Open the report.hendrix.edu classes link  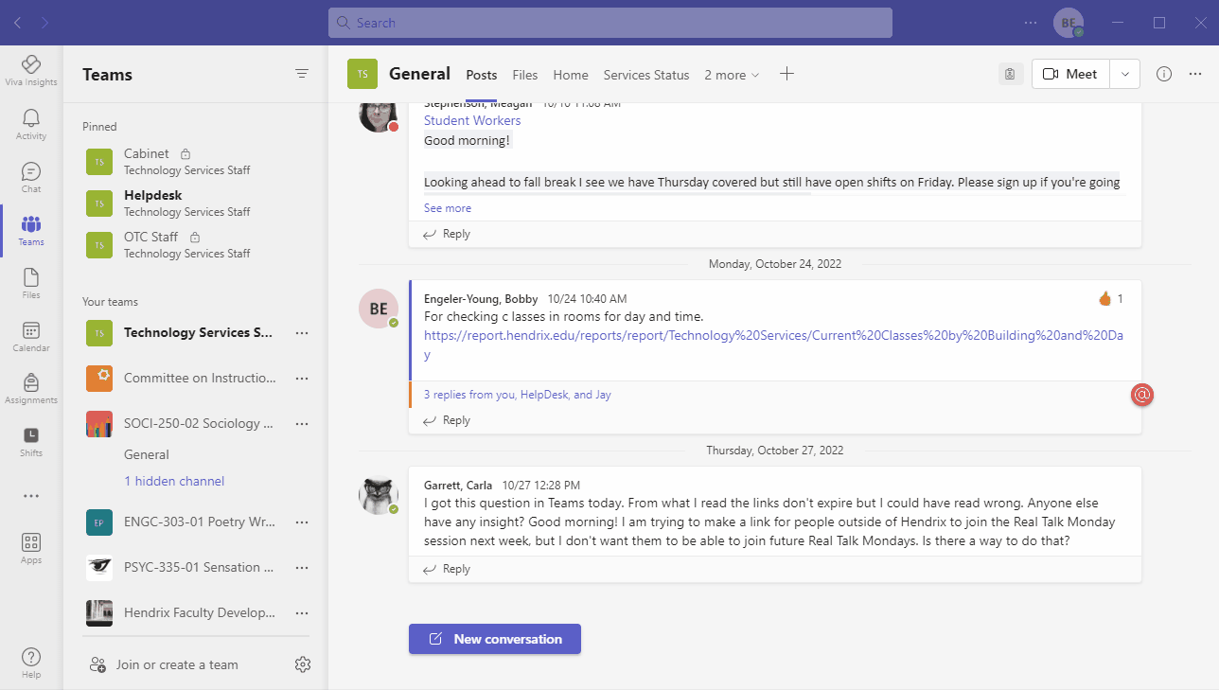(772, 345)
